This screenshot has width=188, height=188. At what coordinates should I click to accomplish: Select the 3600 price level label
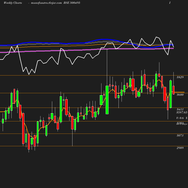[180, 95]
